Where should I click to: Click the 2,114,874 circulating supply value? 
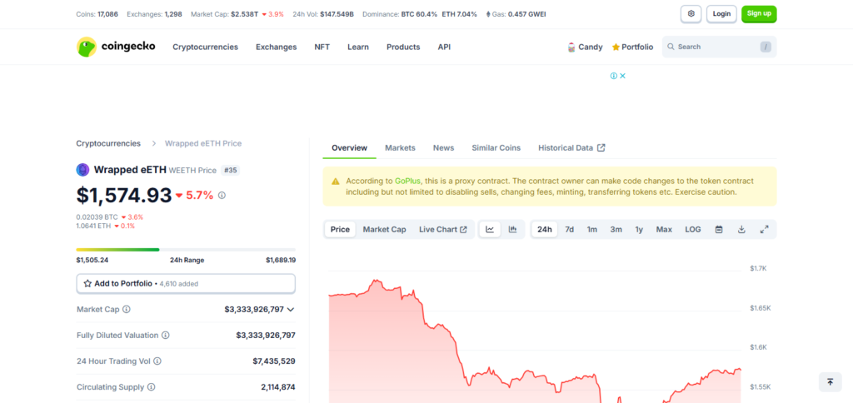pyautogui.click(x=278, y=387)
